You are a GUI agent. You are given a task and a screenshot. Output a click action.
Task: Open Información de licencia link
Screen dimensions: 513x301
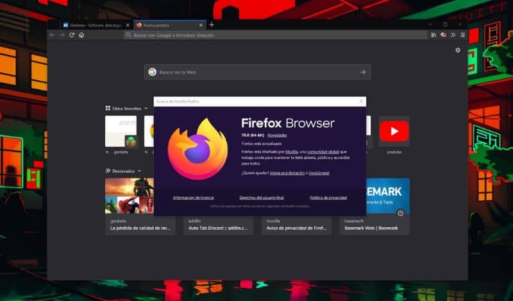point(193,198)
